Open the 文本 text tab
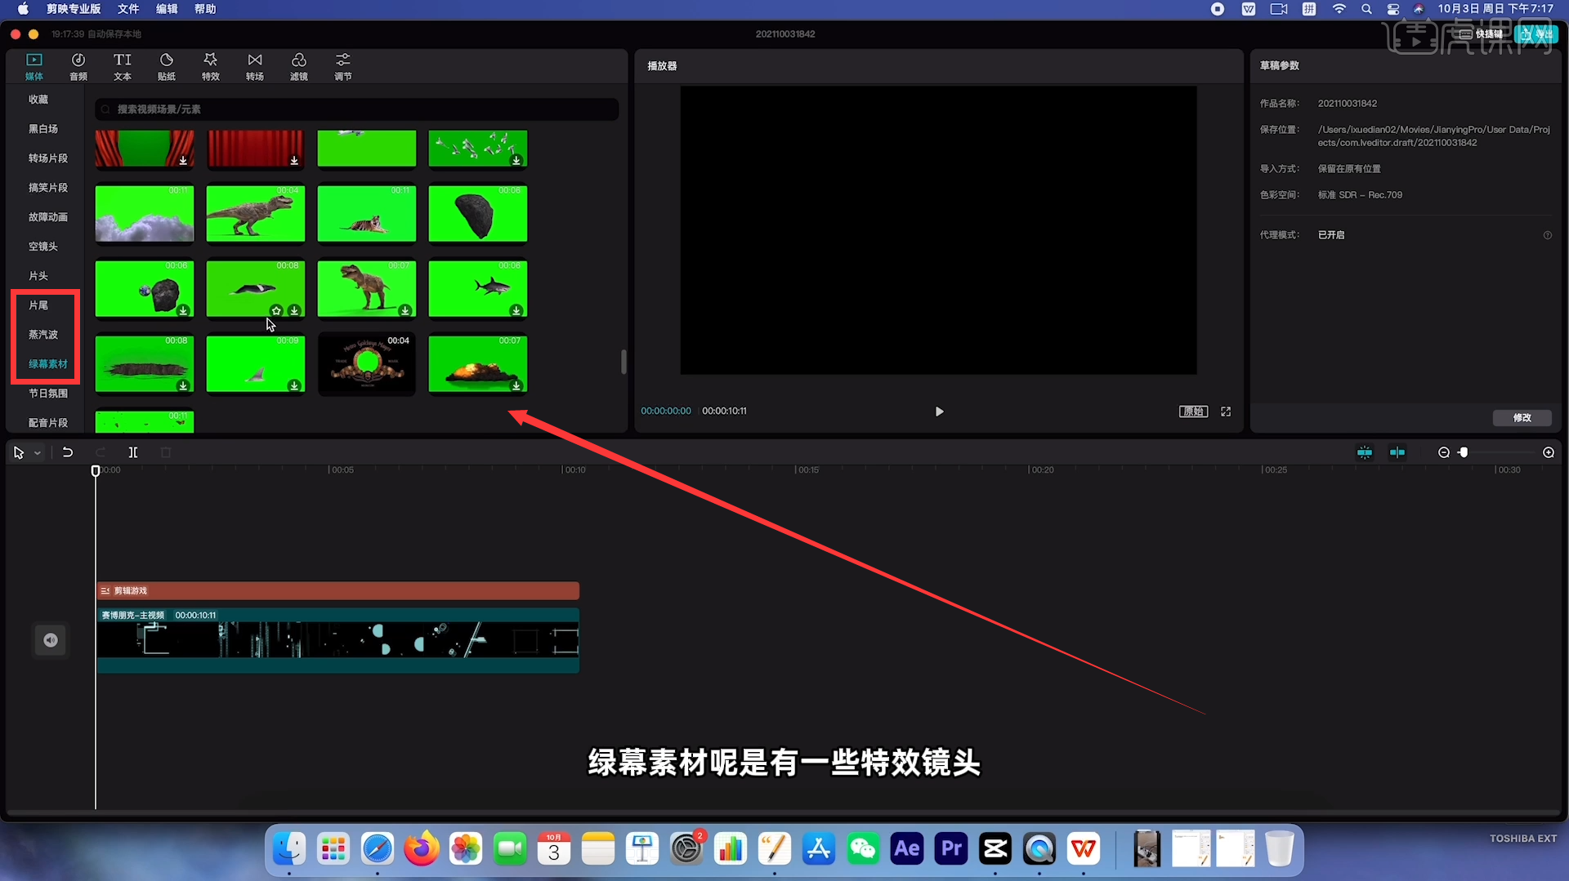The height and width of the screenshot is (881, 1569). coord(123,67)
